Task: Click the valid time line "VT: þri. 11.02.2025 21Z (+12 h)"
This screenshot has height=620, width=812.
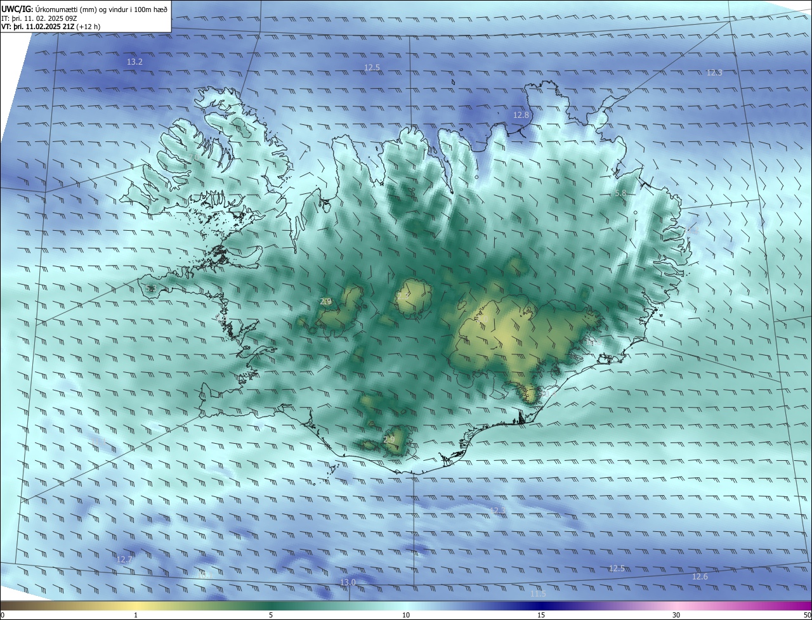Action: 51,27
